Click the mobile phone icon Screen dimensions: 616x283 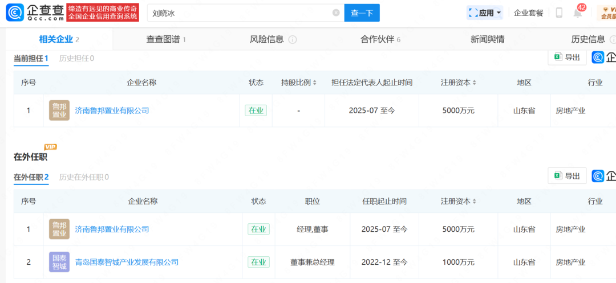[x=559, y=13]
